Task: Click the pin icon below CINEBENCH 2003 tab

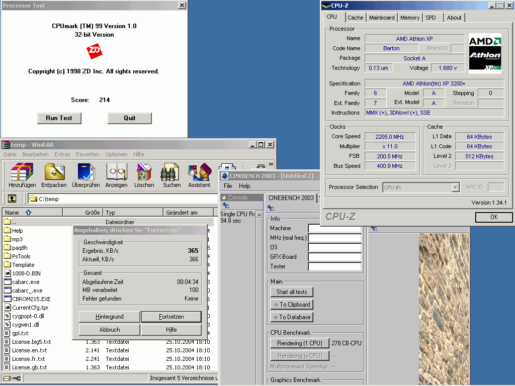Action: tap(271, 208)
